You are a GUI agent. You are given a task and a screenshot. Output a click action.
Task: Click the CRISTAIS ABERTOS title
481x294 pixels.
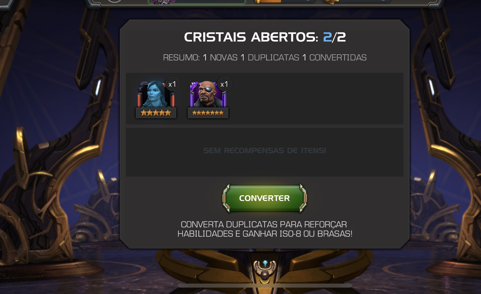[265, 37]
